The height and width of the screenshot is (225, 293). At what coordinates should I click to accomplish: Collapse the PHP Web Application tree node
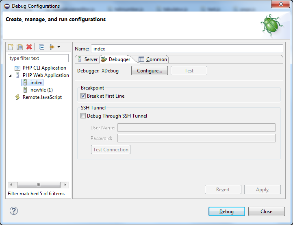click(10, 75)
